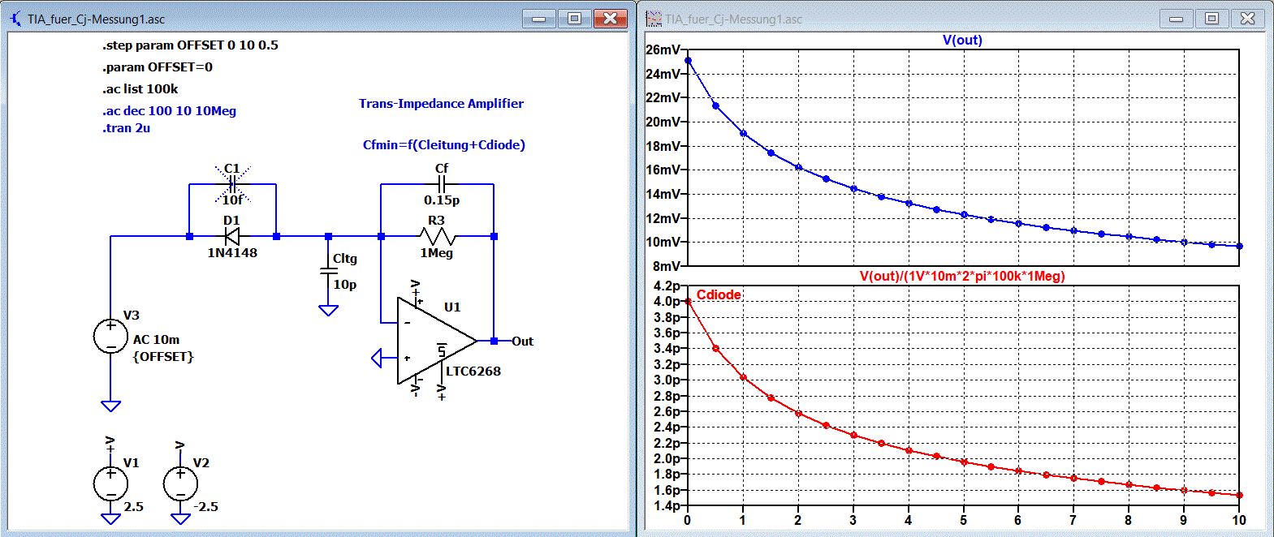The width and height of the screenshot is (1274, 537).
Task: Click the -2.5 value of V2
Action: 205,506
